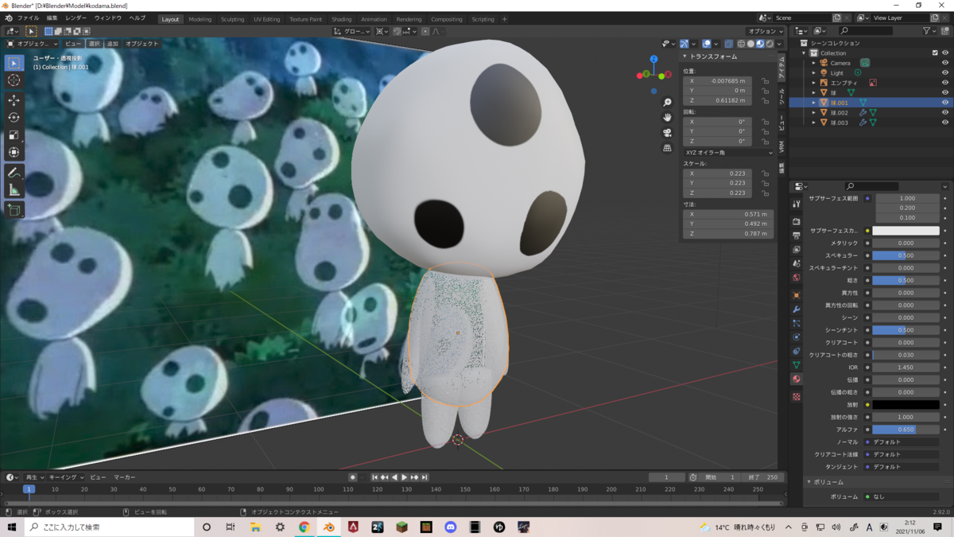
Task: Open the レンダー menu
Action: [x=76, y=18]
